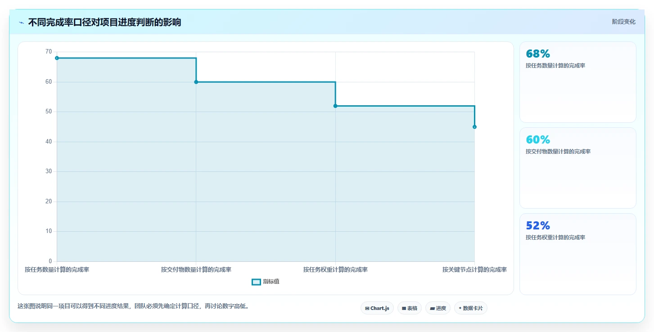Click x-axis label 按交付物数量计算的完成率
Image resolution: width=654 pixels, height=332 pixels.
[x=196, y=270]
